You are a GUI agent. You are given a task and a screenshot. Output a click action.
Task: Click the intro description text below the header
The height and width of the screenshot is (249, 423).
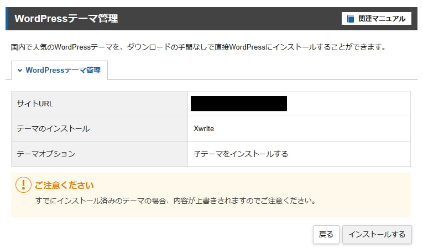(198, 47)
